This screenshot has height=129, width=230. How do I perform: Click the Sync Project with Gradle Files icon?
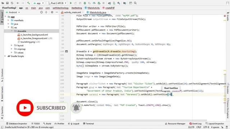click(109, 3)
